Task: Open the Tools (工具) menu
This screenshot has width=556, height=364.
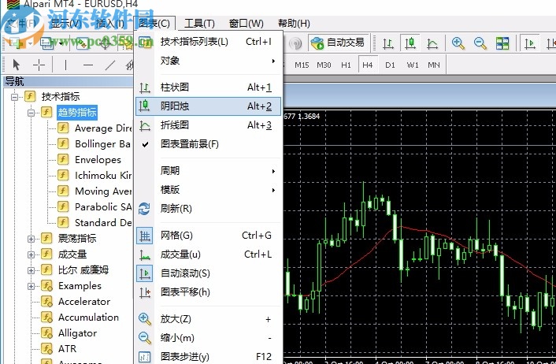Action: click(199, 24)
